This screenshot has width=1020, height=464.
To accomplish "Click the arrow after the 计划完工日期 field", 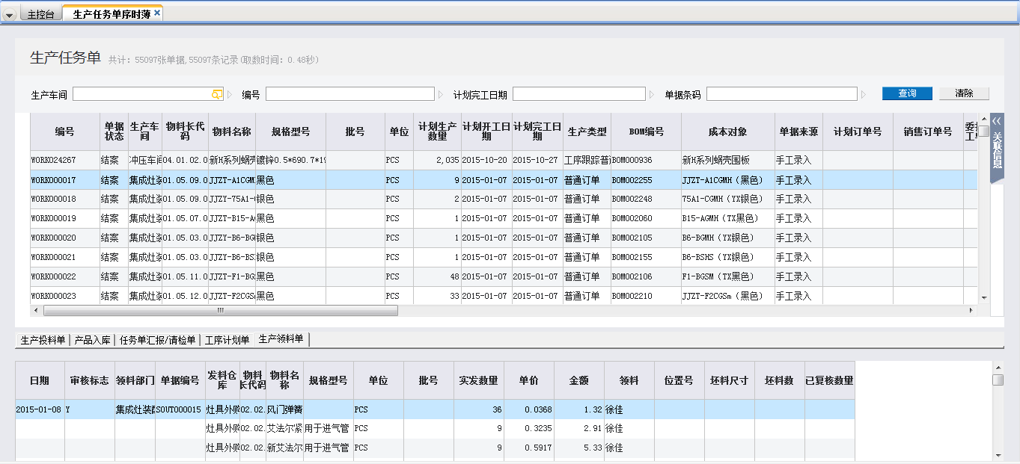I will coord(652,95).
